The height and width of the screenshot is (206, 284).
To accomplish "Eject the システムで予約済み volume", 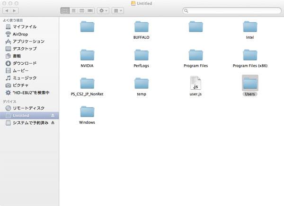I will [53, 123].
